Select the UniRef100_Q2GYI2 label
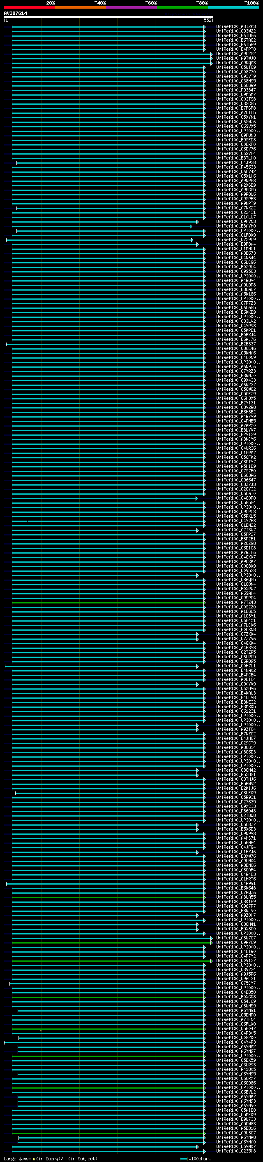 point(236,489)
